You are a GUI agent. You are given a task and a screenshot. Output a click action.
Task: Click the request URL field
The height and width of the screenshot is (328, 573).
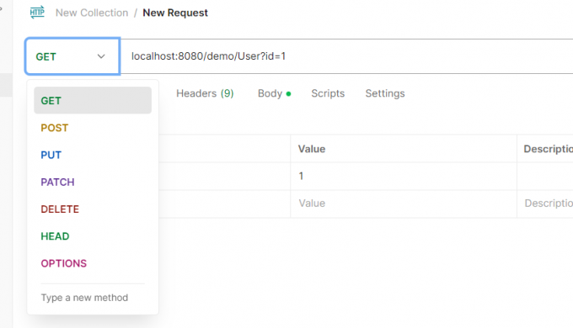pyautogui.click(x=346, y=56)
